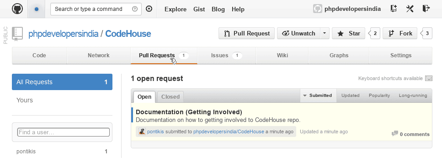
Task: Open the Unwatch dropdown arrow
Action: [x=325, y=33]
